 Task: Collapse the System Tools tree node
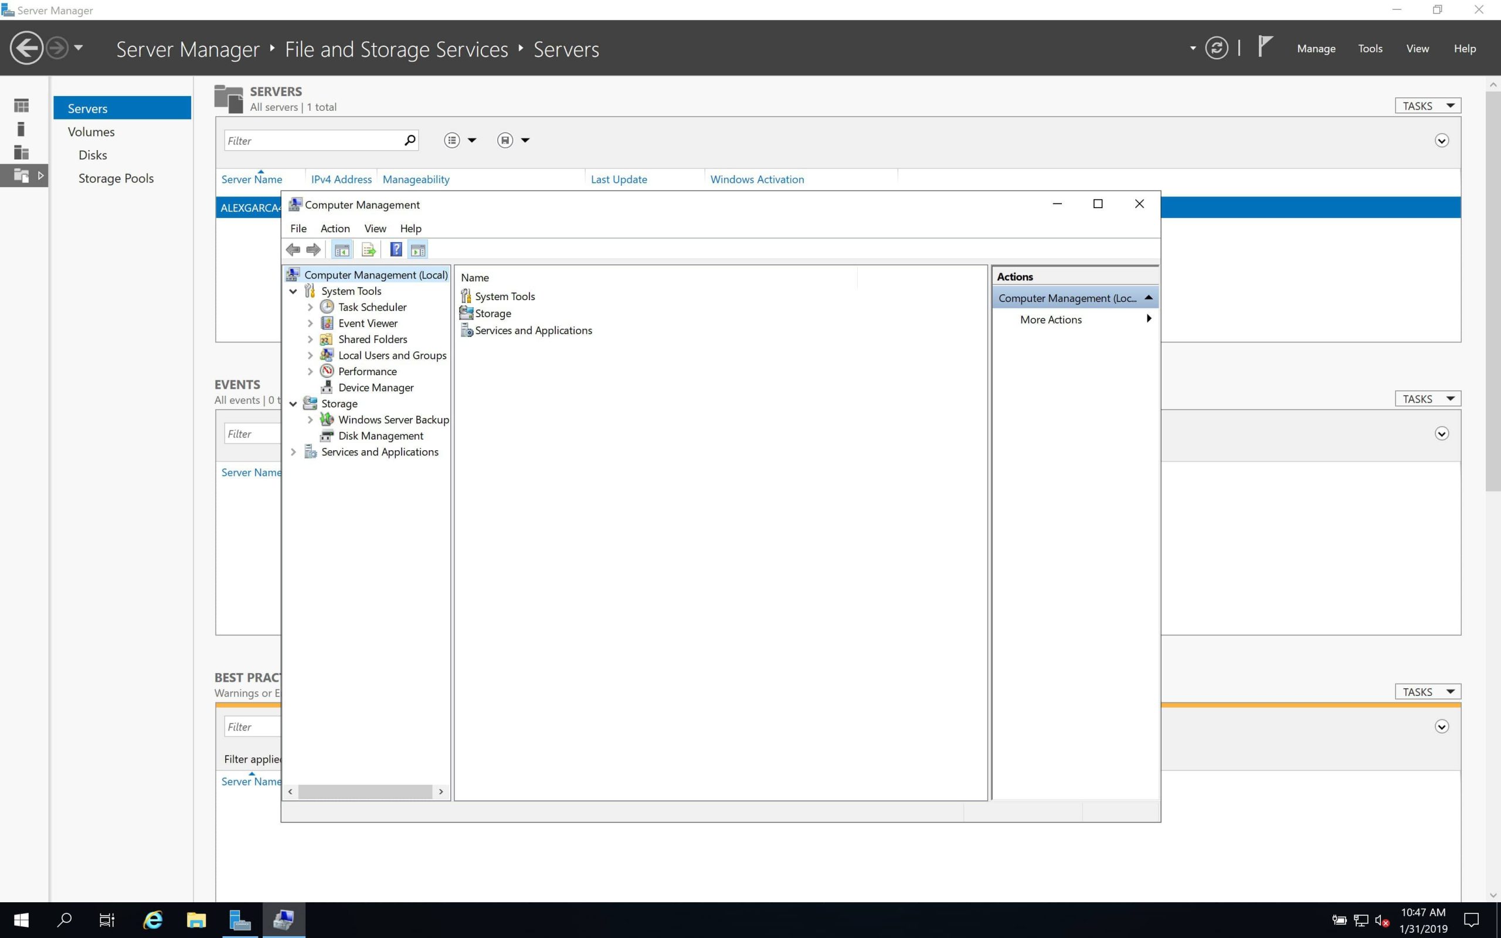coord(293,291)
